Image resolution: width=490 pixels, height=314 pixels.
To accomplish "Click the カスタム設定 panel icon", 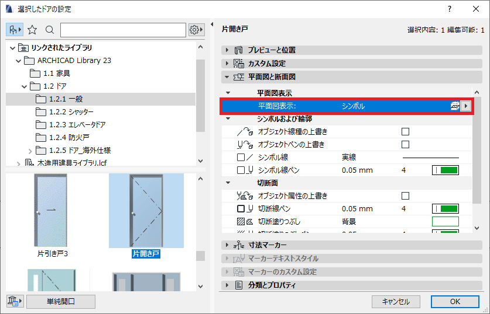I will pos(239,63).
